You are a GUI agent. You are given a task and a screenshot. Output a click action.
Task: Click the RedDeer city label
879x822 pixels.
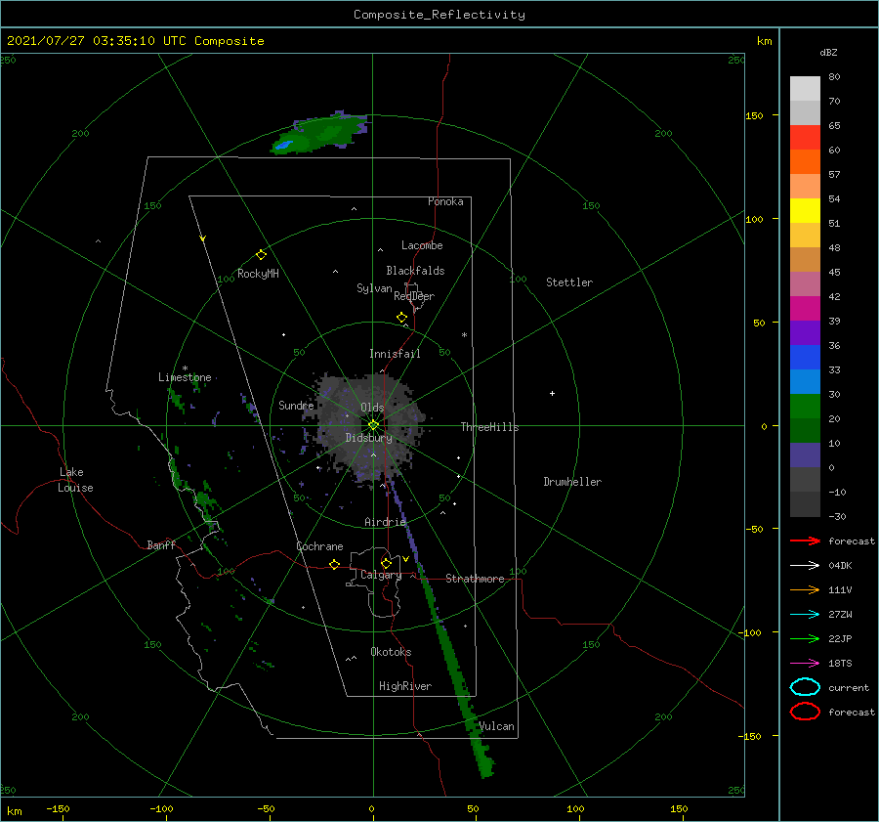(414, 296)
